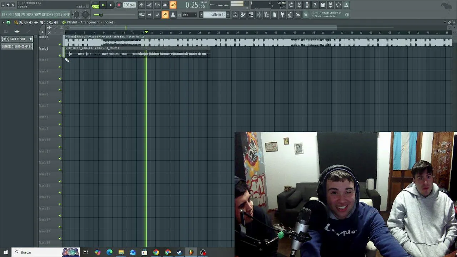Select the Zoom magnifier tool in Playlist
The width and height of the screenshot is (457, 257).
click(x=51, y=22)
